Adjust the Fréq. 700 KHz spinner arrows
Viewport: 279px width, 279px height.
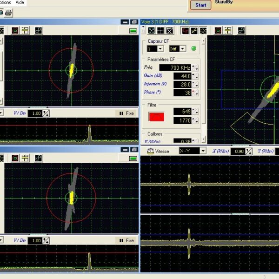195,67
